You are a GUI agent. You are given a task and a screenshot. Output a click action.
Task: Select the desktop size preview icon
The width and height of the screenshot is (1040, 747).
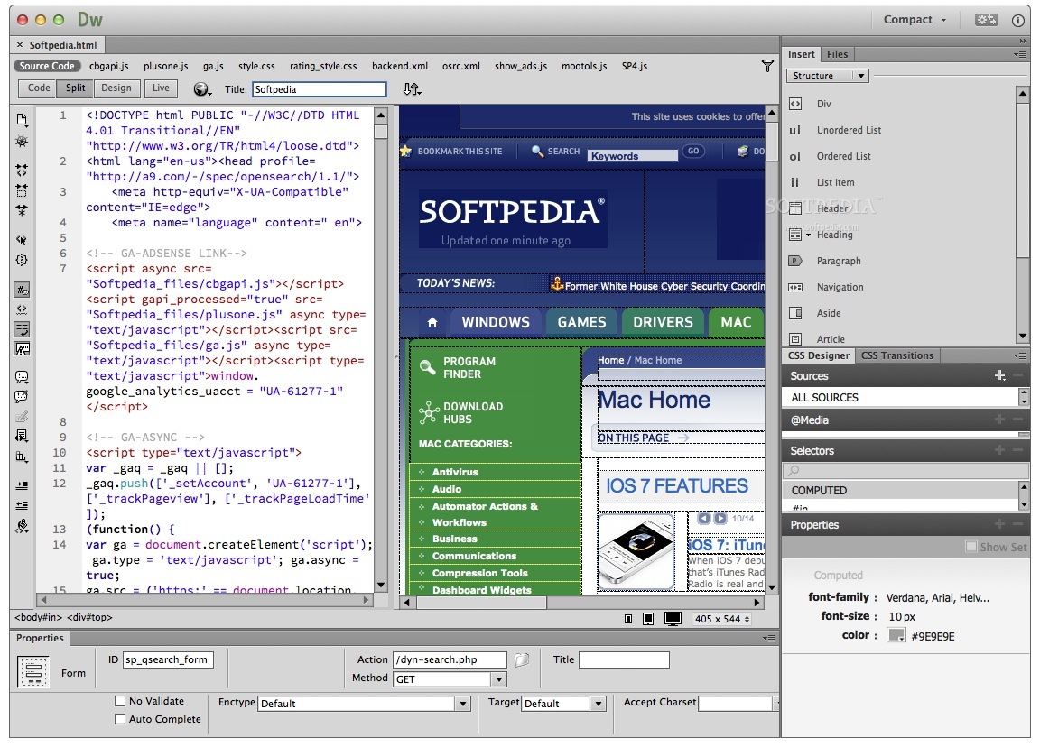pos(673,619)
